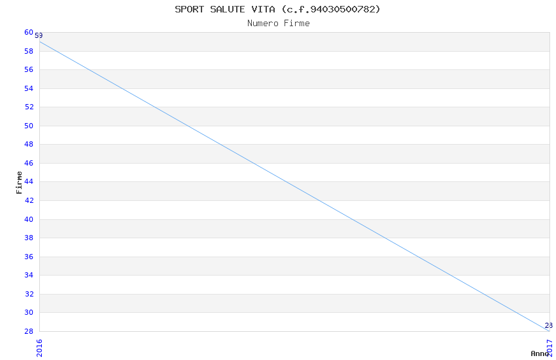Click the y-axis value 30

(x=29, y=312)
